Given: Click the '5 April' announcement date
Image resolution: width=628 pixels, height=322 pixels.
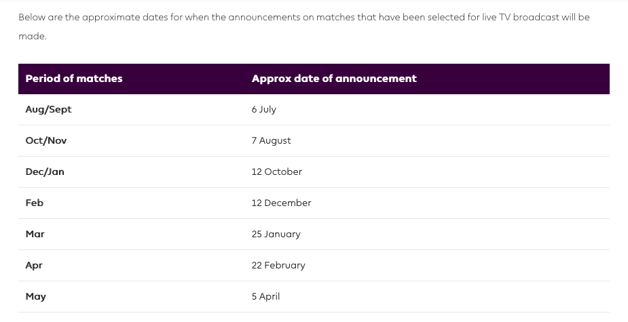Looking at the screenshot, I should pyautogui.click(x=265, y=296).
